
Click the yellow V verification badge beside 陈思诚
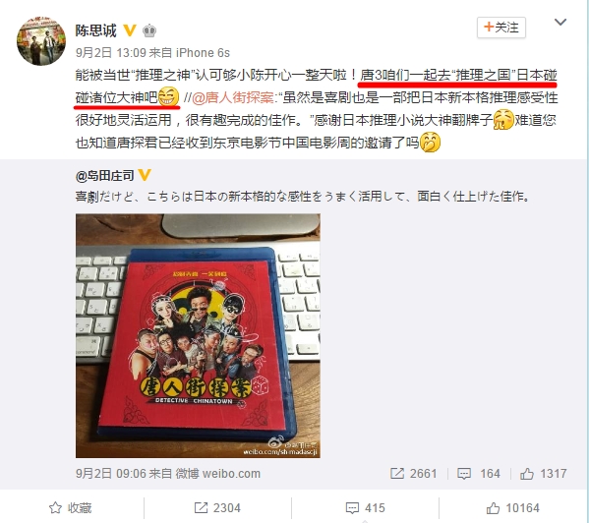130,30
